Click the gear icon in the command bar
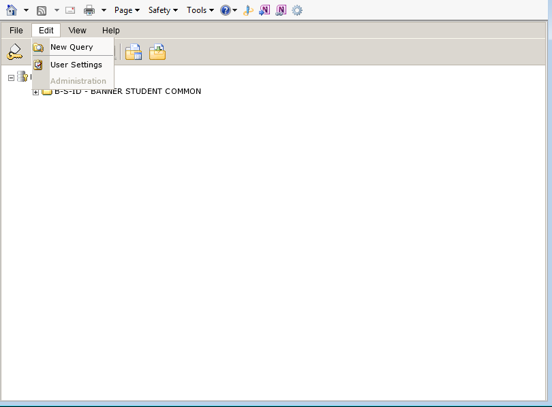The height and width of the screenshot is (407, 552). (x=296, y=10)
